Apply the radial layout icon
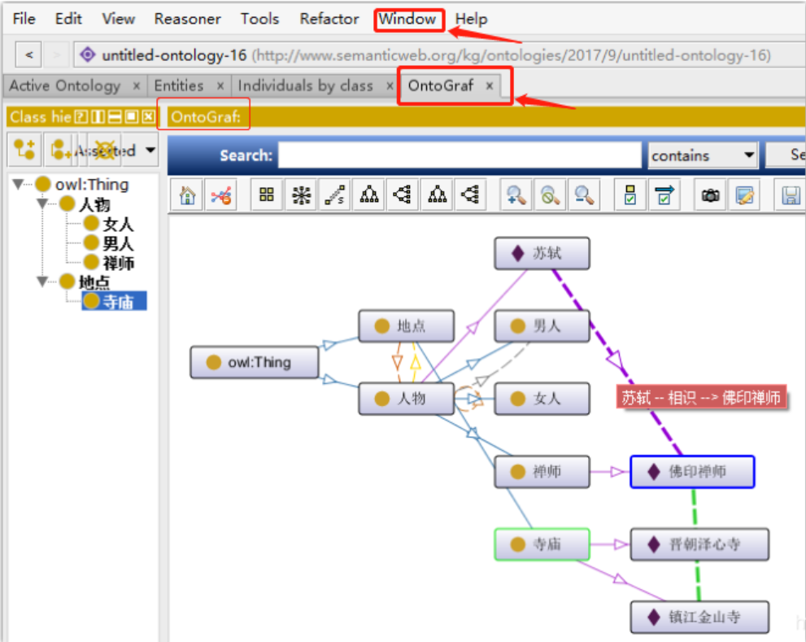Screen dimensions: 806x642 point(301,195)
